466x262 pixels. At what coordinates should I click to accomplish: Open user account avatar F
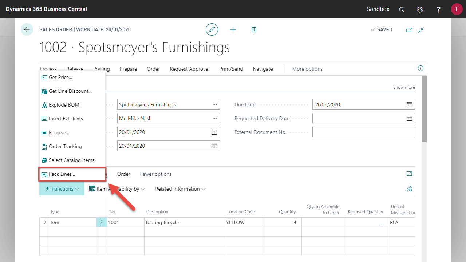pyautogui.click(x=457, y=9)
